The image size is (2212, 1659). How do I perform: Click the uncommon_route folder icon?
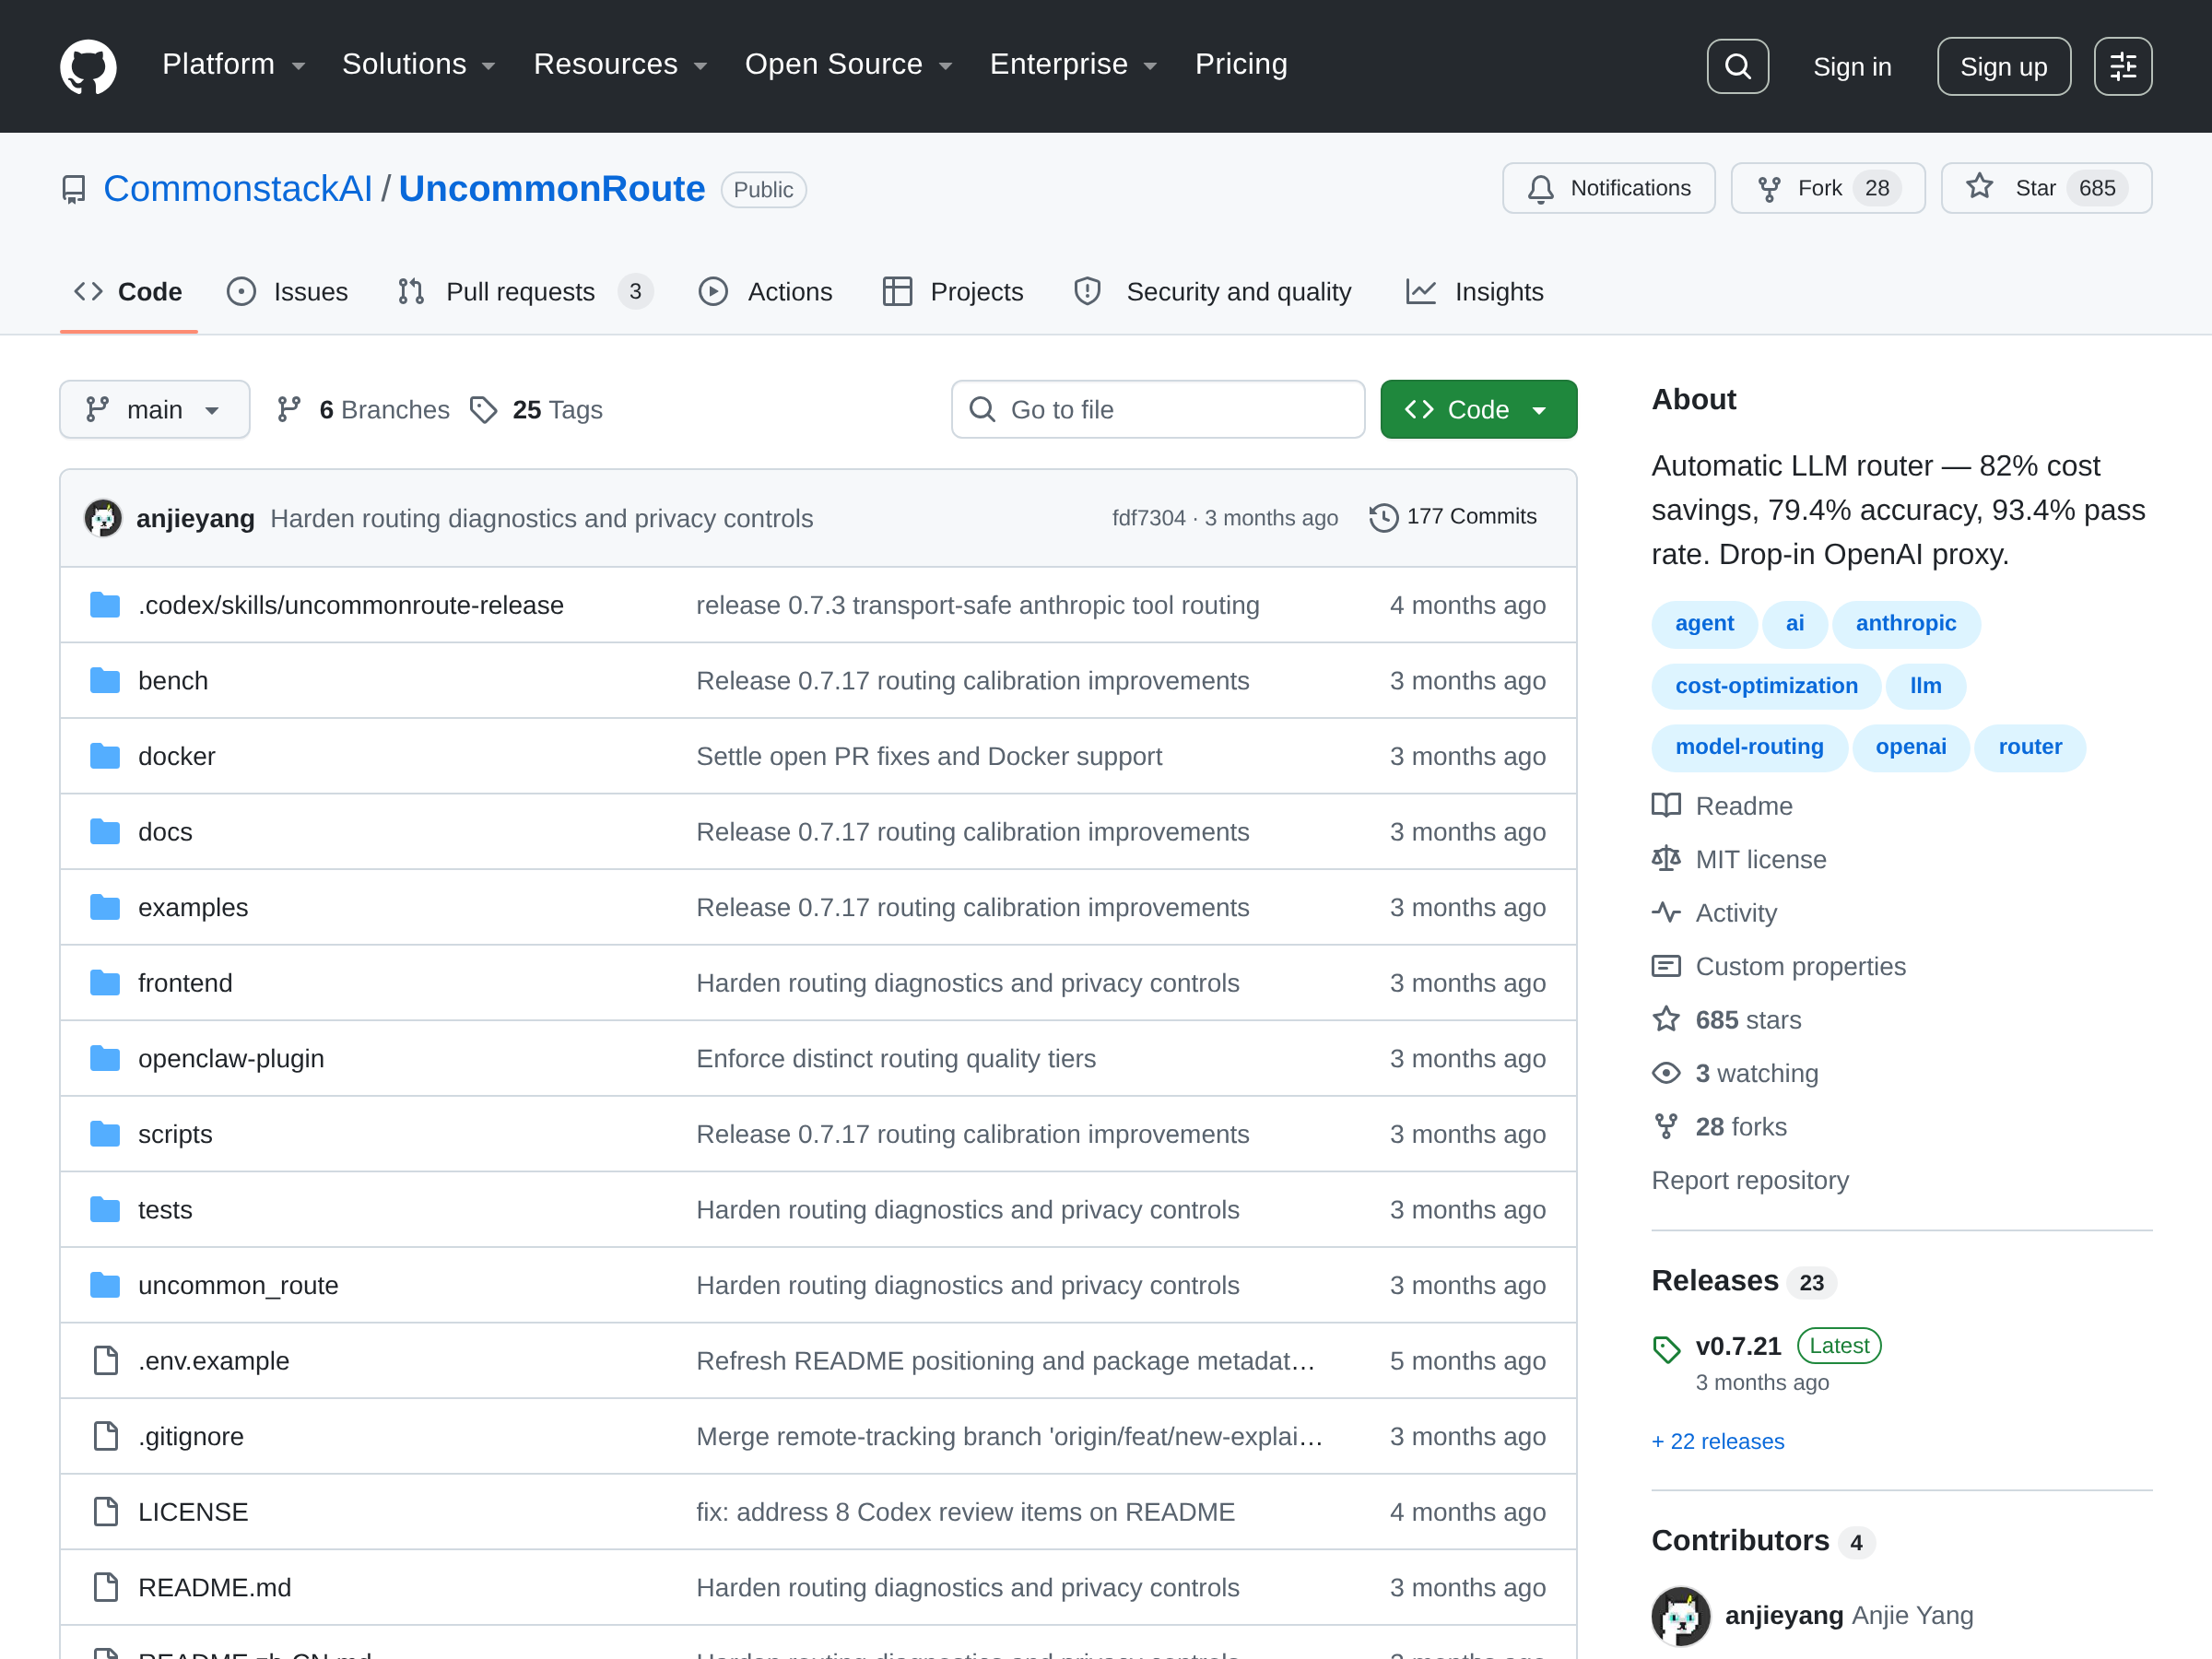(105, 1285)
